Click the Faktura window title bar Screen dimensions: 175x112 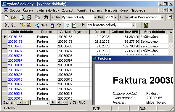(x=133, y=58)
